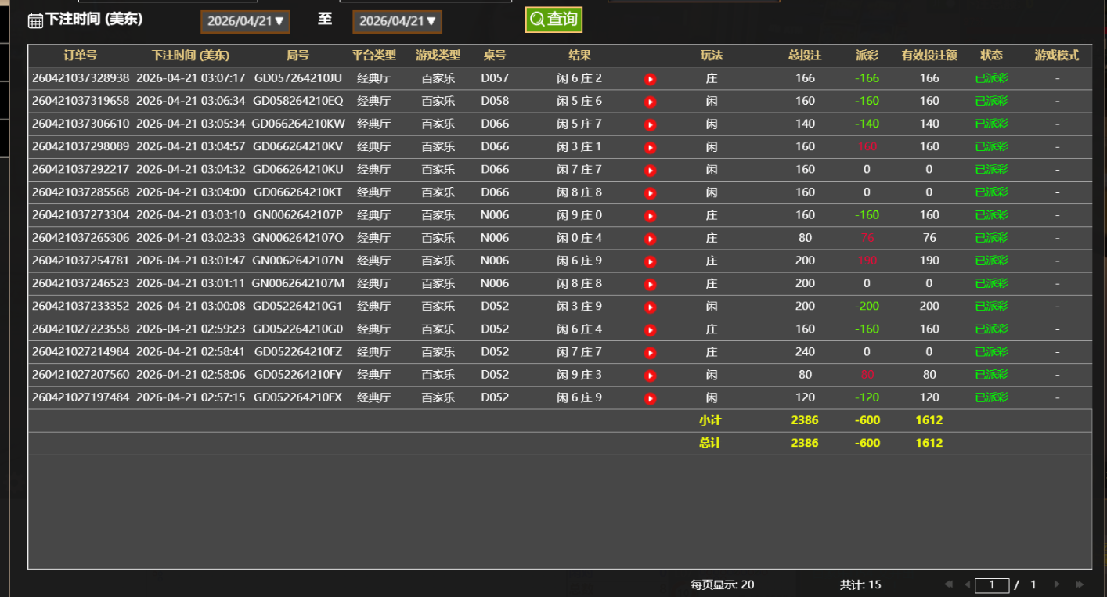The image size is (1107, 597).
Task: Play video replay for order 260421037306610
Action: click(650, 124)
